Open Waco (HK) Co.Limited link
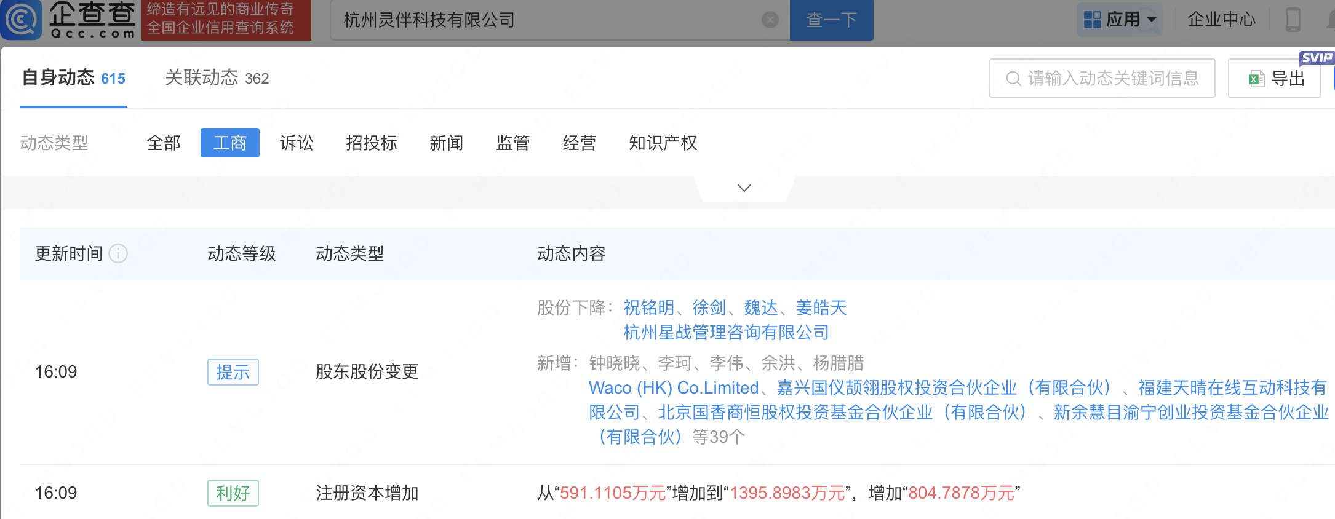The height and width of the screenshot is (519, 1335). pyautogui.click(x=674, y=388)
